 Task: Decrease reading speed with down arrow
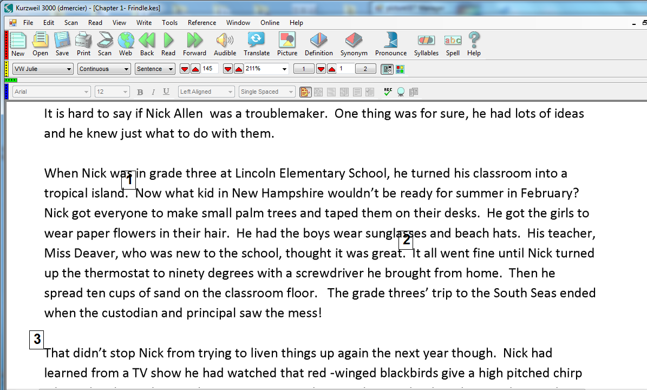pyautogui.click(x=185, y=69)
